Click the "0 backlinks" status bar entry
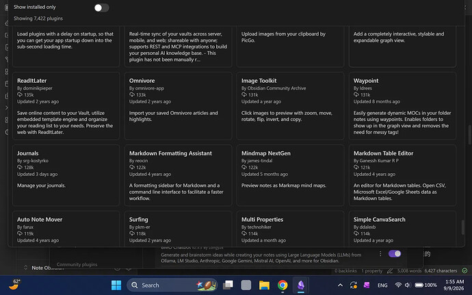The height and width of the screenshot is (295, 472). tap(345, 270)
